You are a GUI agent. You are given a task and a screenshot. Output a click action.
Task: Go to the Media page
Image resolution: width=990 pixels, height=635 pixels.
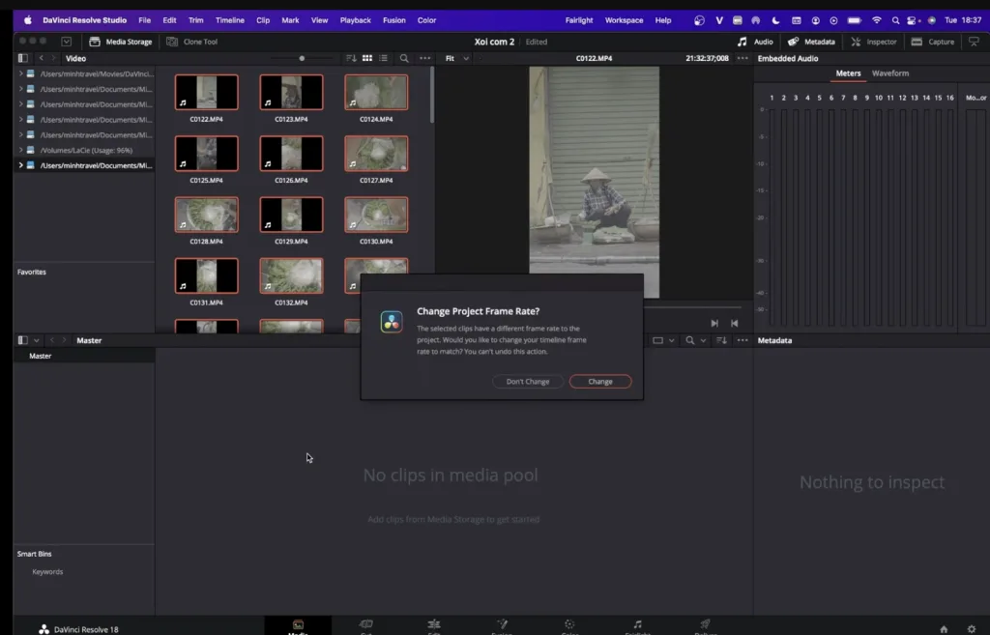coord(298,626)
